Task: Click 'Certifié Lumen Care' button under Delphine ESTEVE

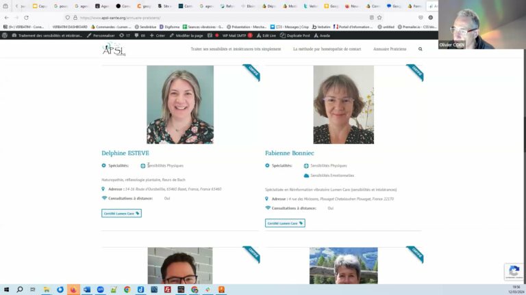Action: coord(121,213)
